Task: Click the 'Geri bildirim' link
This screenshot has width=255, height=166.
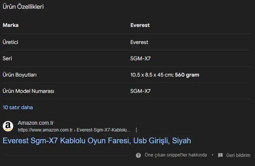Action: (238, 155)
